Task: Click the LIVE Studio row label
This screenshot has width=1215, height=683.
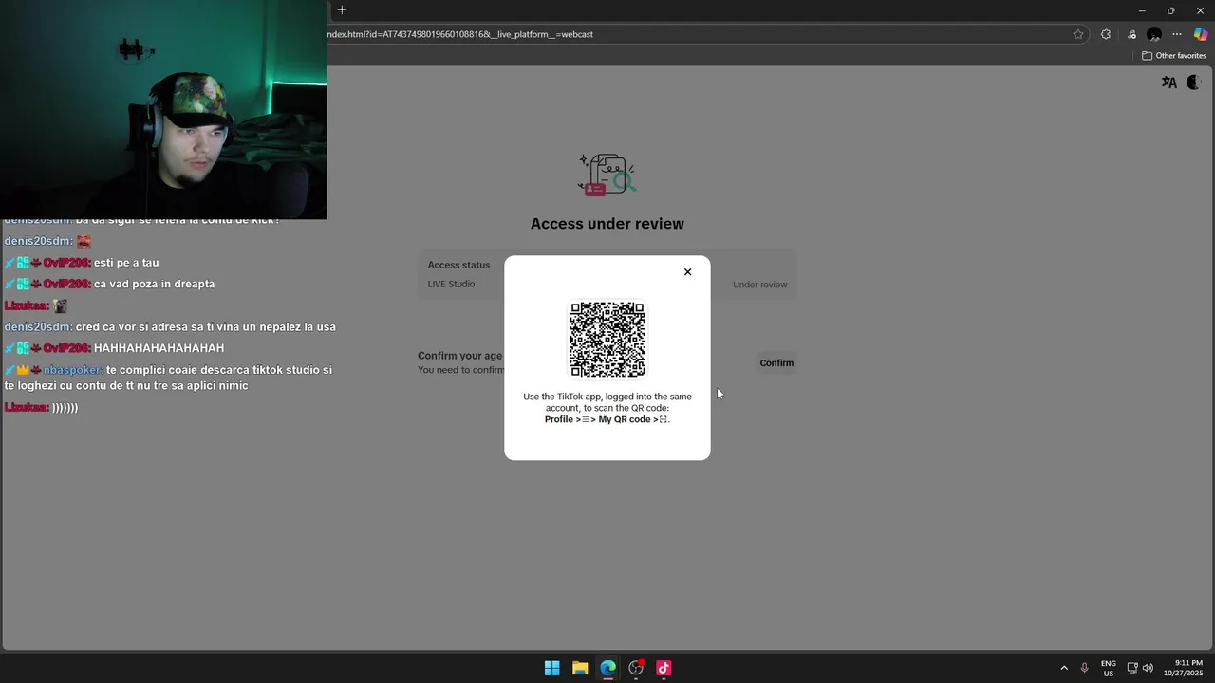Action: pyautogui.click(x=451, y=284)
